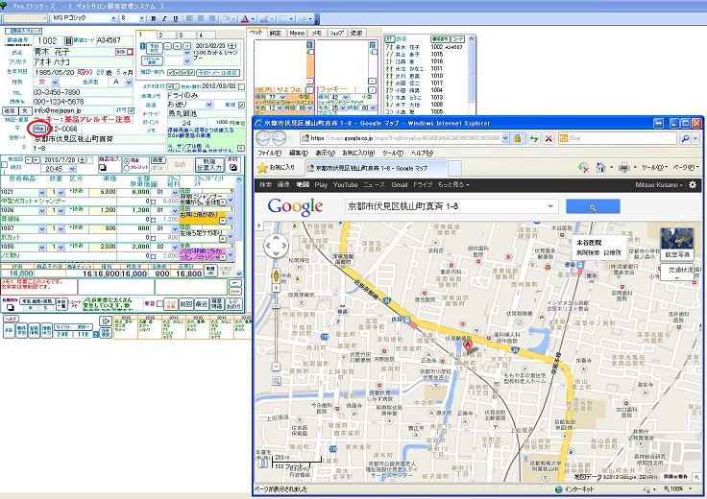Image resolution: width=707 pixels, height=499 pixels.
Task: Click the 新規伝票入力 button
Action: tap(208, 164)
